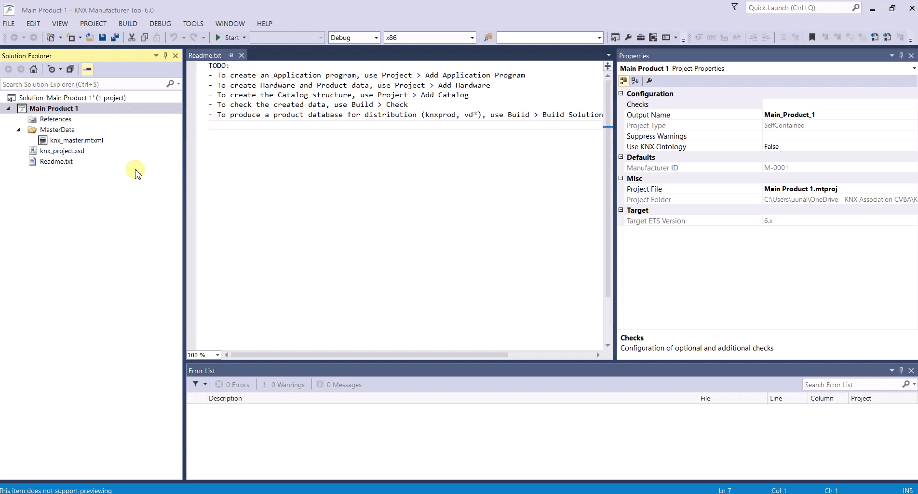Click the Copy icon in toolbar
Screen dimensions: 918x494
[x=144, y=38]
